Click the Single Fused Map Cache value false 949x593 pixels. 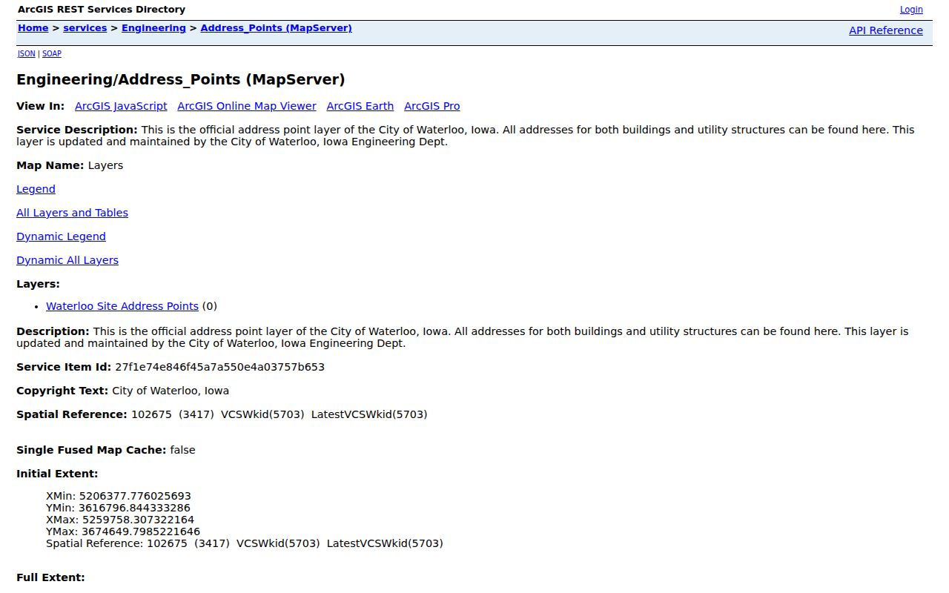coord(182,450)
